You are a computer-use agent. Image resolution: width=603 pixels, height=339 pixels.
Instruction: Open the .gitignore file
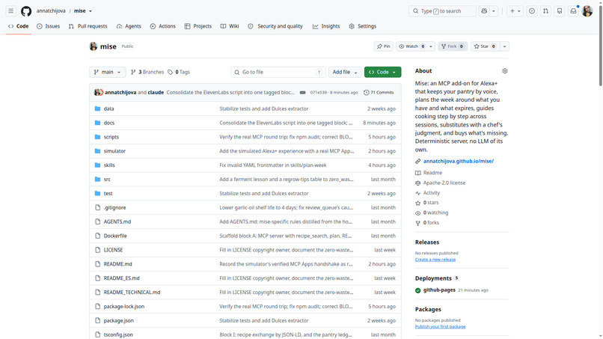[x=114, y=207]
